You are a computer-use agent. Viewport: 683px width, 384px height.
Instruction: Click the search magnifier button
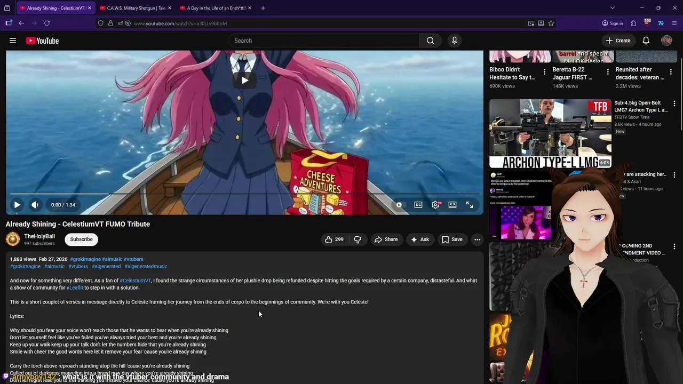430,41
